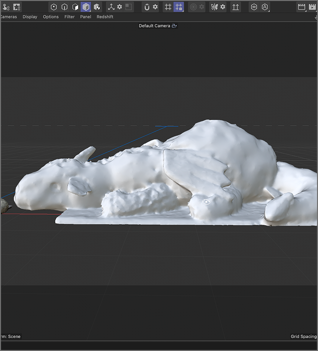
Task: Click the star image icon in toolbar
Action: (17, 7)
